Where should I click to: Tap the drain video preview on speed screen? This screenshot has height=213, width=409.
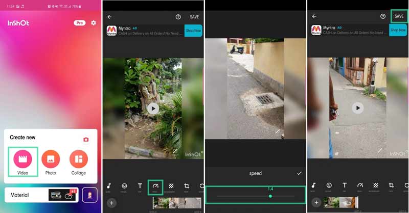pyautogui.click(x=255, y=89)
